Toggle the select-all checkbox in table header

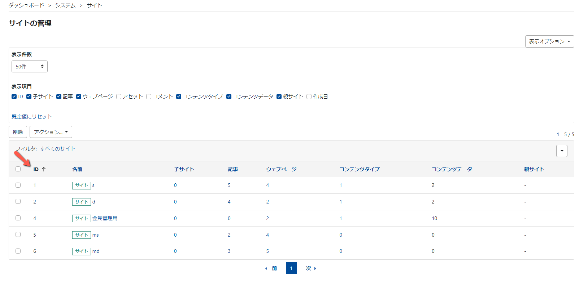[18, 169]
